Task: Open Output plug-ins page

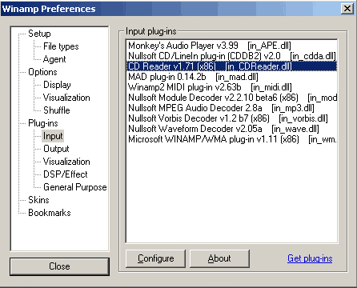Action: tap(56, 149)
